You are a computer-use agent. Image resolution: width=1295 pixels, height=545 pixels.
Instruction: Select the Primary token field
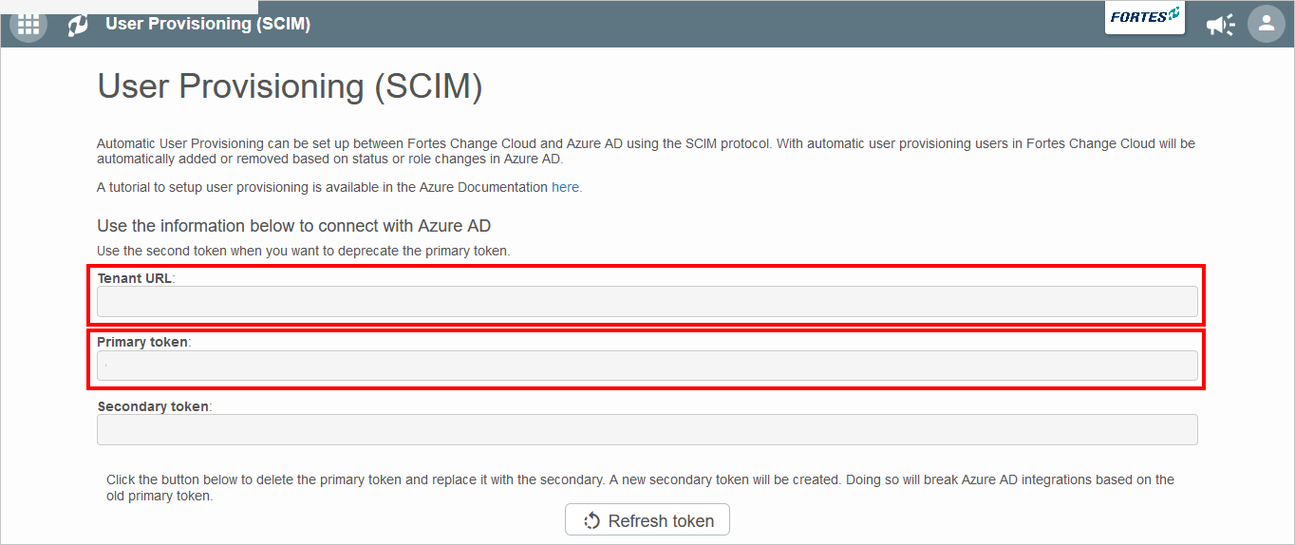click(x=647, y=366)
